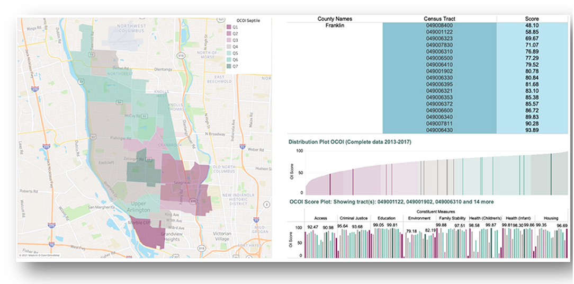Click the score value 93.89
Viewport: 574px width, 284px height.
[x=532, y=130]
